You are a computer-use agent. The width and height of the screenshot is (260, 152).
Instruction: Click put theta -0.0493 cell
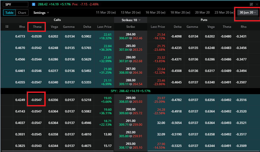pyautogui.click(x=226, y=123)
